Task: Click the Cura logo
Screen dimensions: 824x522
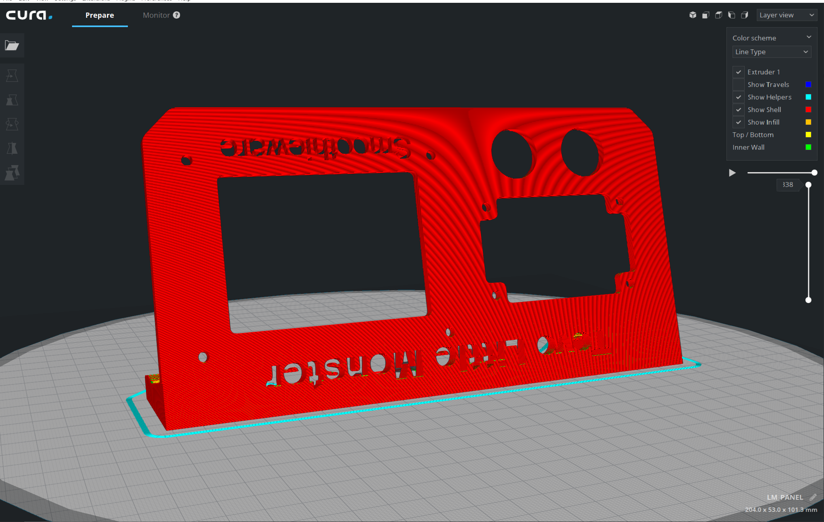Action: point(29,15)
